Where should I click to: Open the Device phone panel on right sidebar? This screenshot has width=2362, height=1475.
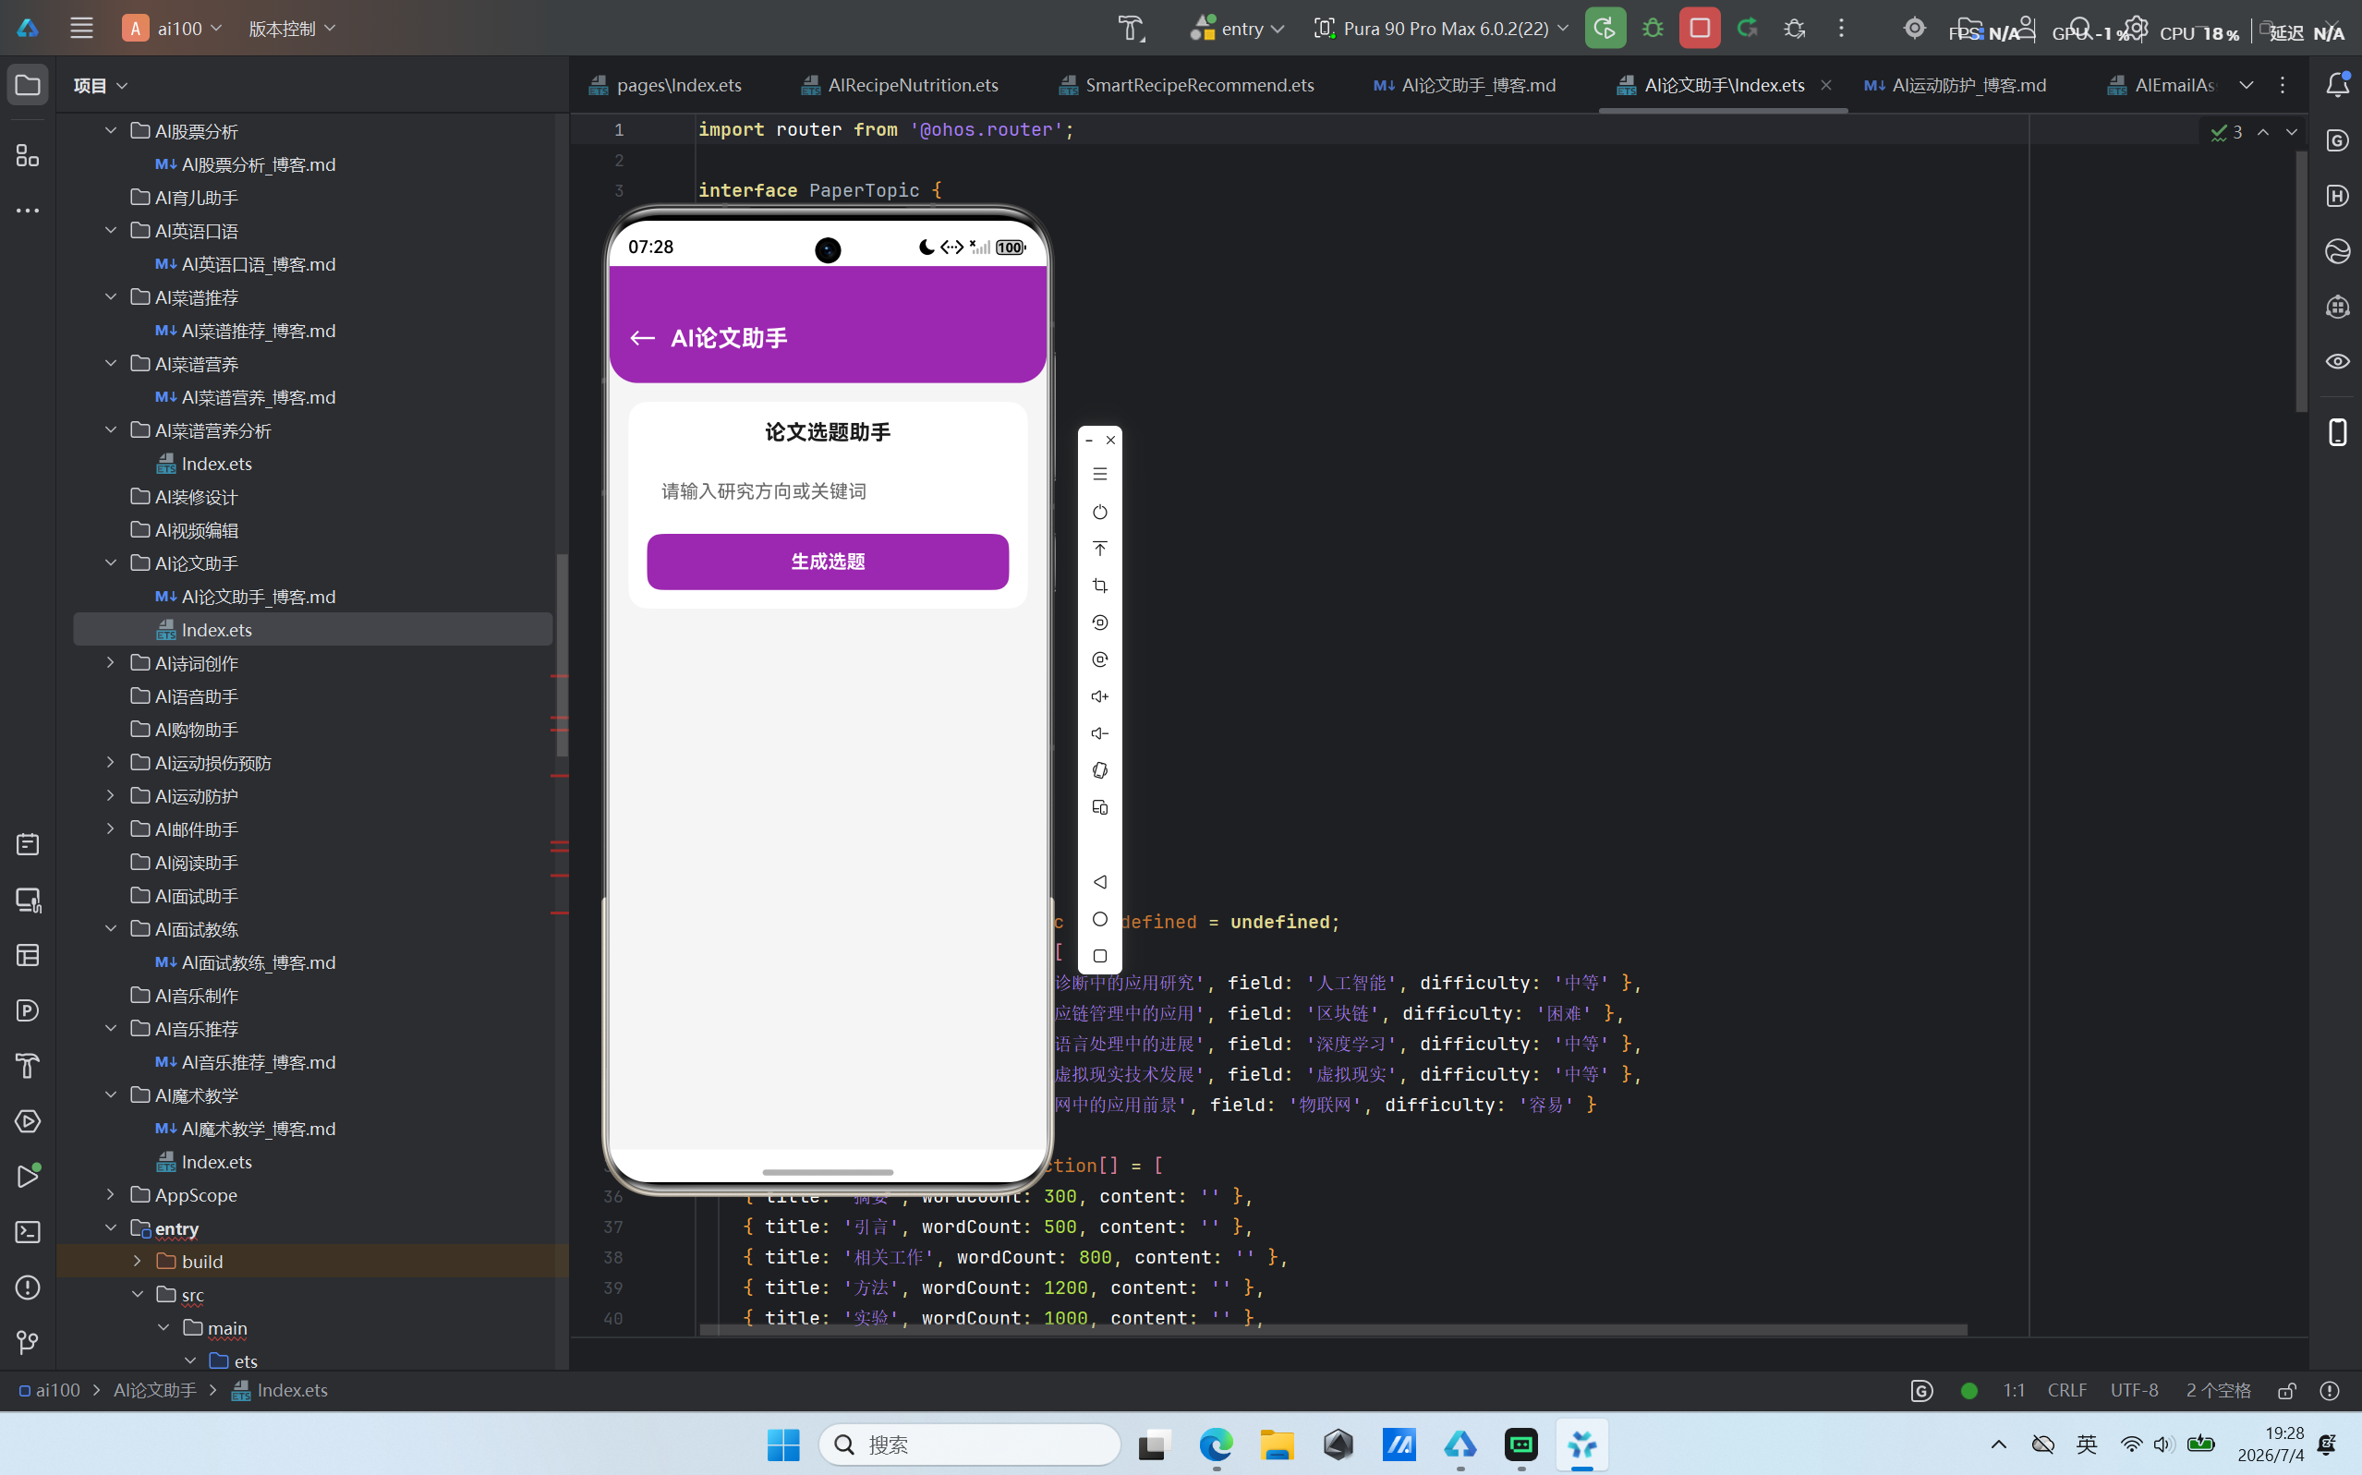[x=2338, y=432]
